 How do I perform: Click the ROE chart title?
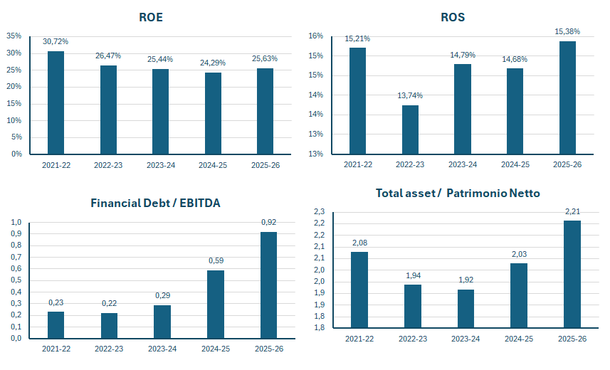(x=151, y=17)
